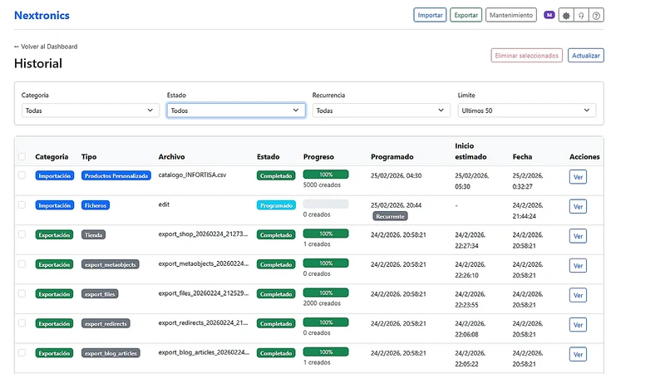The image size is (665, 374).
Task: Click the 100% progress bar of export_files row
Action: click(x=326, y=293)
